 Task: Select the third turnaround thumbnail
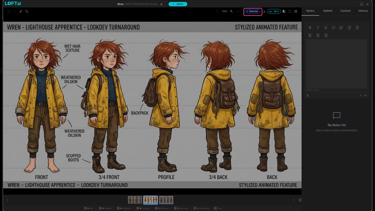tap(166, 200)
